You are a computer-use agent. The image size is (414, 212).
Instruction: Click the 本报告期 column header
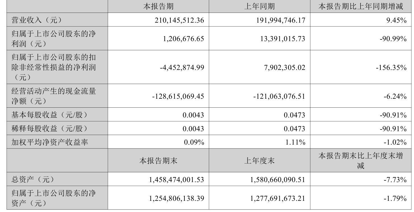pyautogui.click(x=158, y=7)
